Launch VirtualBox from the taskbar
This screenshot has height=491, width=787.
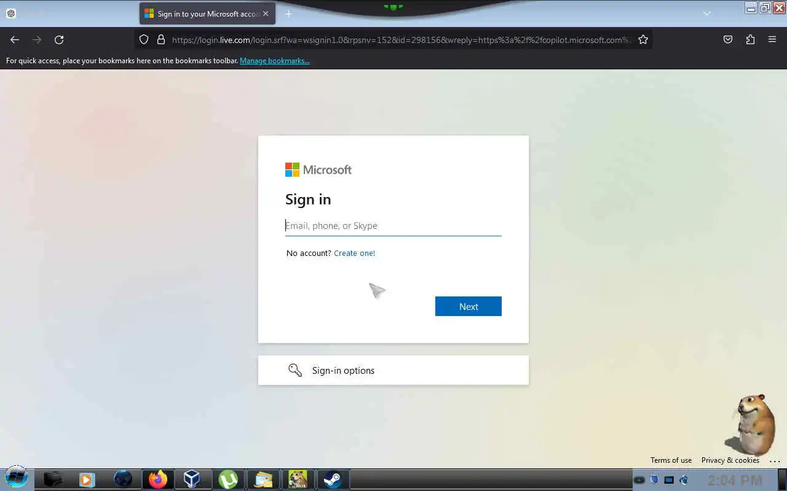click(x=192, y=479)
